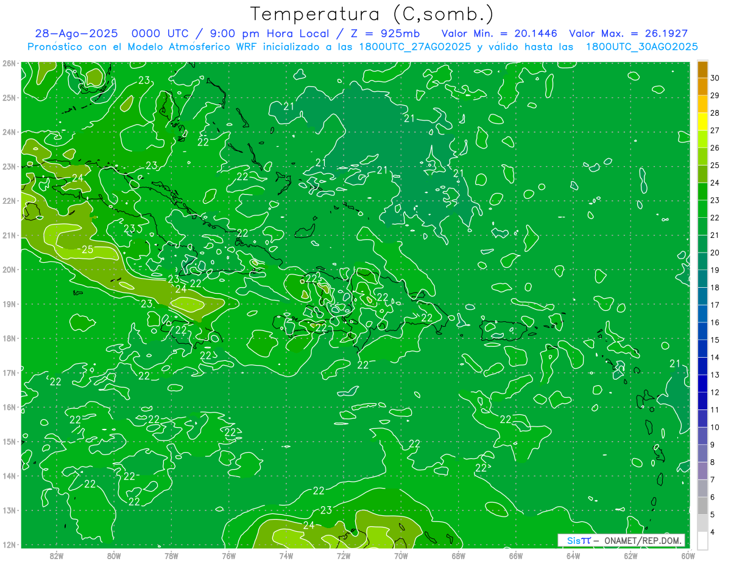731x564 pixels.
Task: Click the legend value 27
Action: (715, 130)
